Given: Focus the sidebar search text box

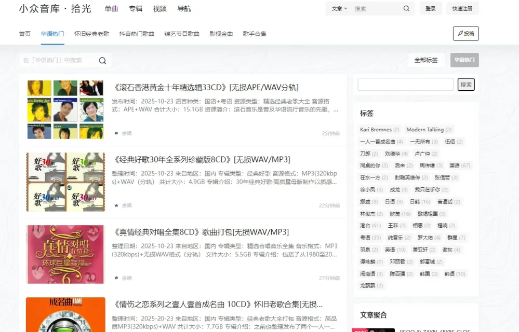Looking at the screenshot, I should [x=405, y=85].
